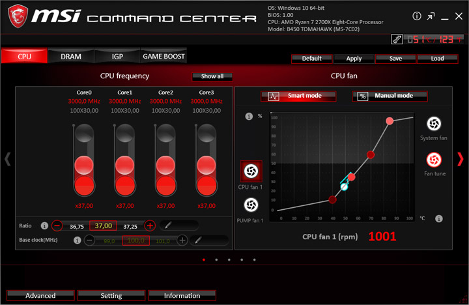Screen dimensions: 469x305
Task: Choose base clock value 99,0
Action: 109,241
